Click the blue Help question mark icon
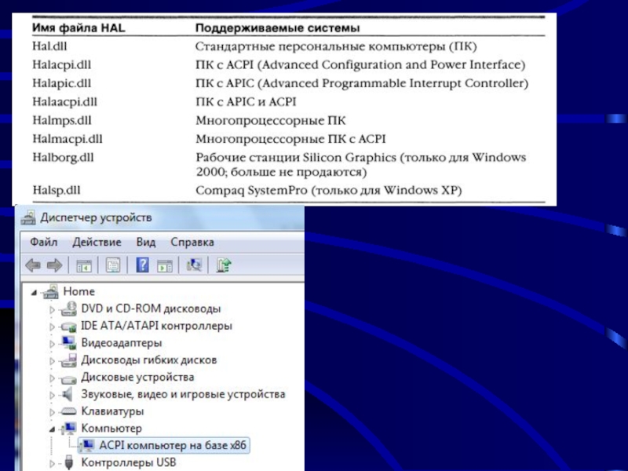 pos(143,265)
